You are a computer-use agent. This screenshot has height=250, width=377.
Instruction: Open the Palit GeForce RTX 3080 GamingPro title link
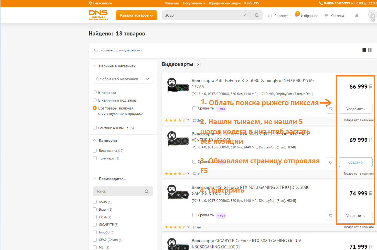[253, 84]
